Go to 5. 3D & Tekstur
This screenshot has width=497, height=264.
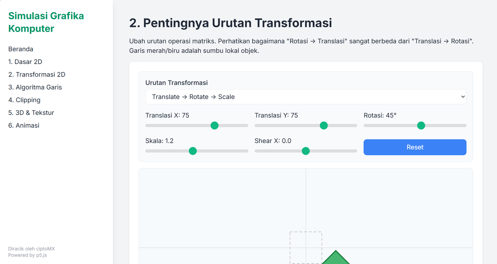click(x=31, y=113)
